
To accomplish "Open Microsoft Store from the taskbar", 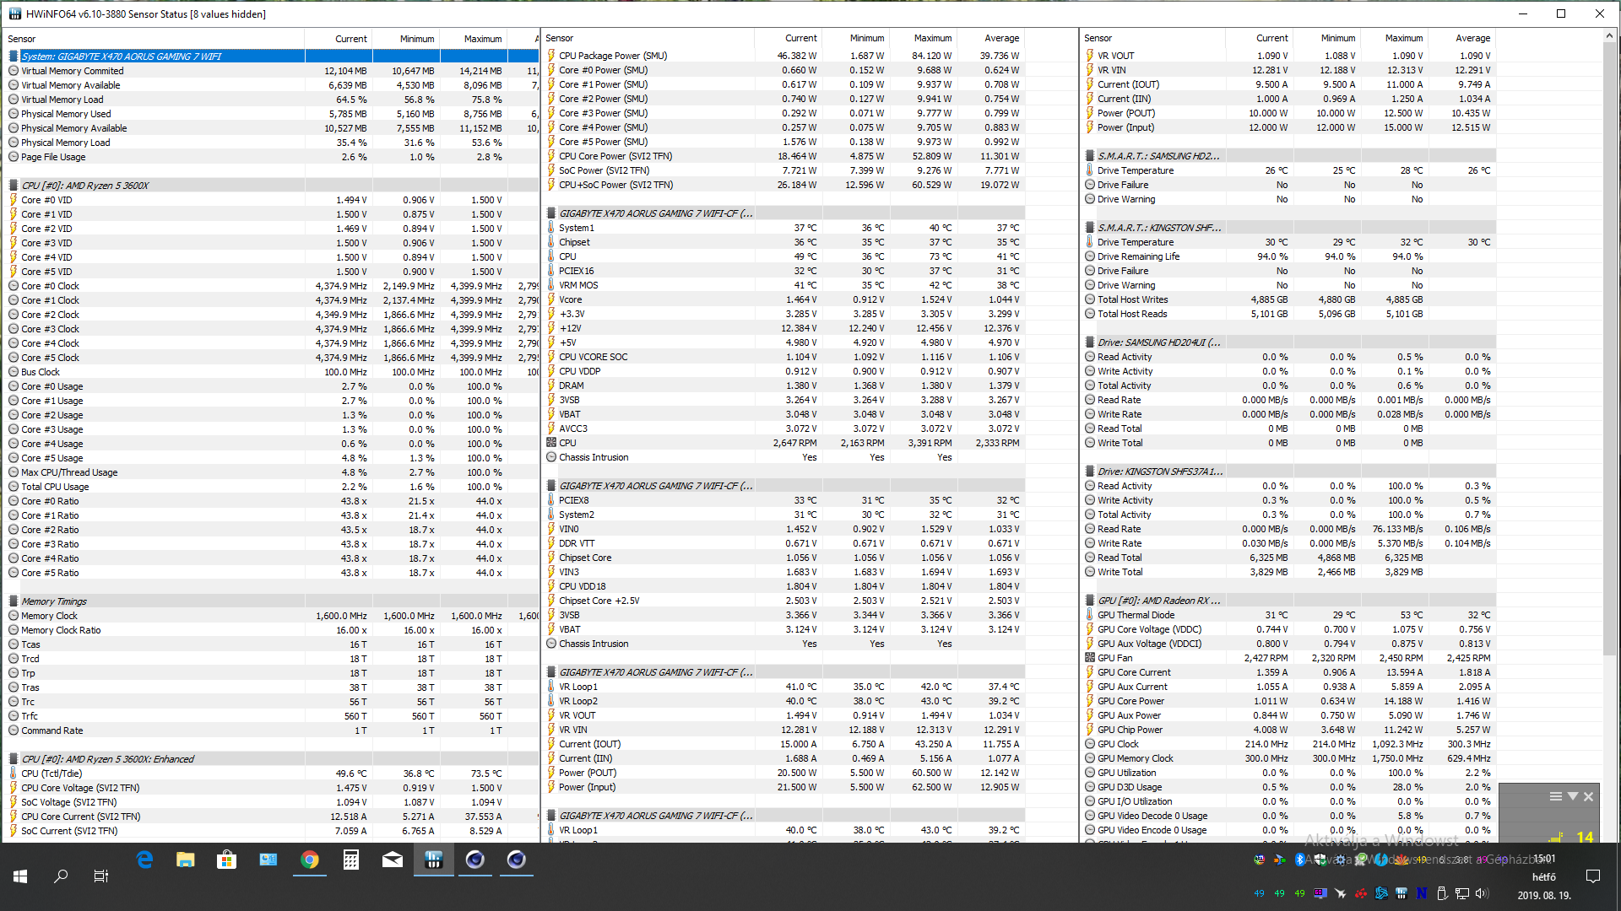I will point(226,860).
